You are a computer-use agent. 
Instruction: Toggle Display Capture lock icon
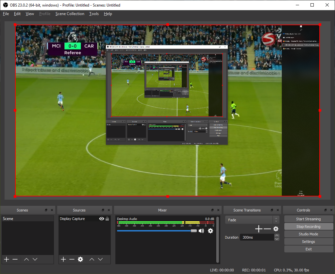point(107,219)
